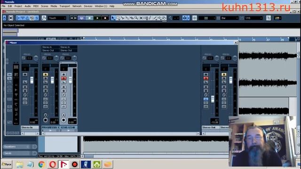Open the snap type grid dropdown
Viewport: 301px width, 169px height.
(x=207, y=18)
